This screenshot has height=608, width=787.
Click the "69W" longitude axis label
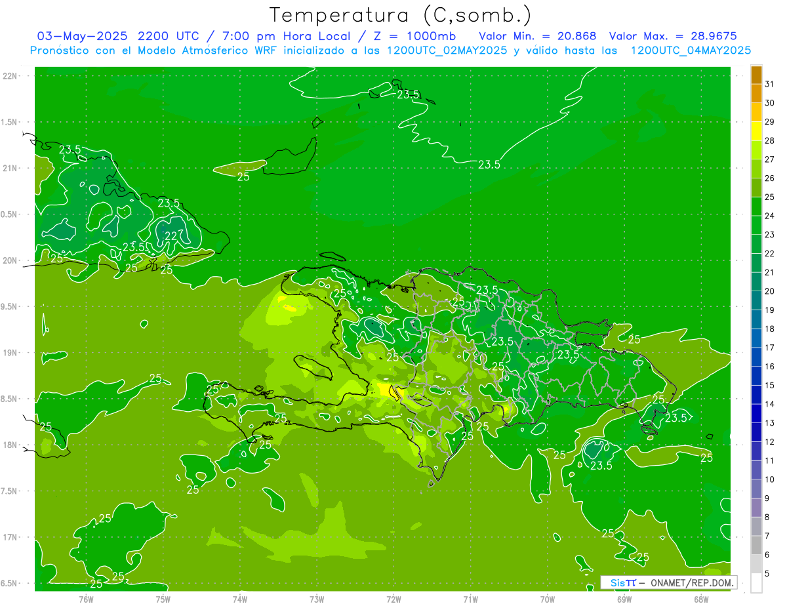[x=624, y=598]
